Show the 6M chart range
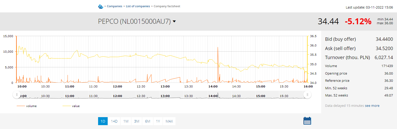The image size is (397, 129). [x=148, y=121]
